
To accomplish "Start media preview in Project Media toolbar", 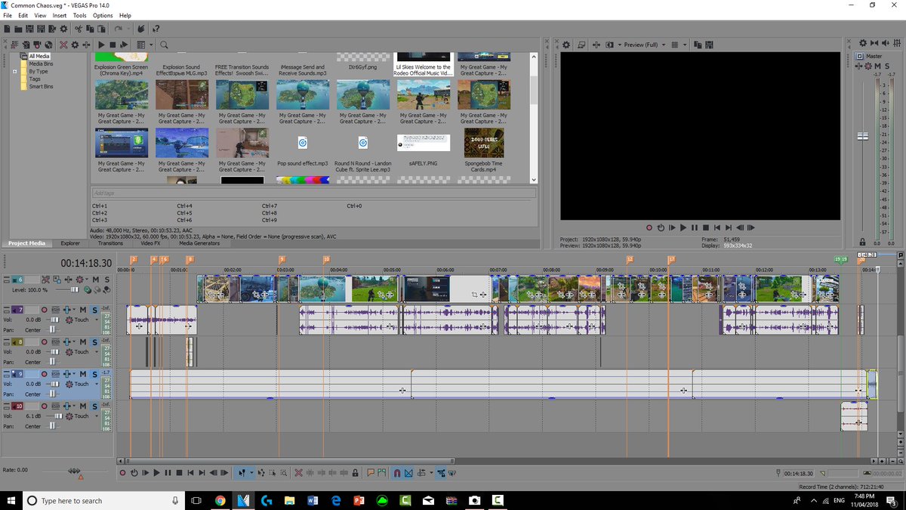I will tap(101, 45).
